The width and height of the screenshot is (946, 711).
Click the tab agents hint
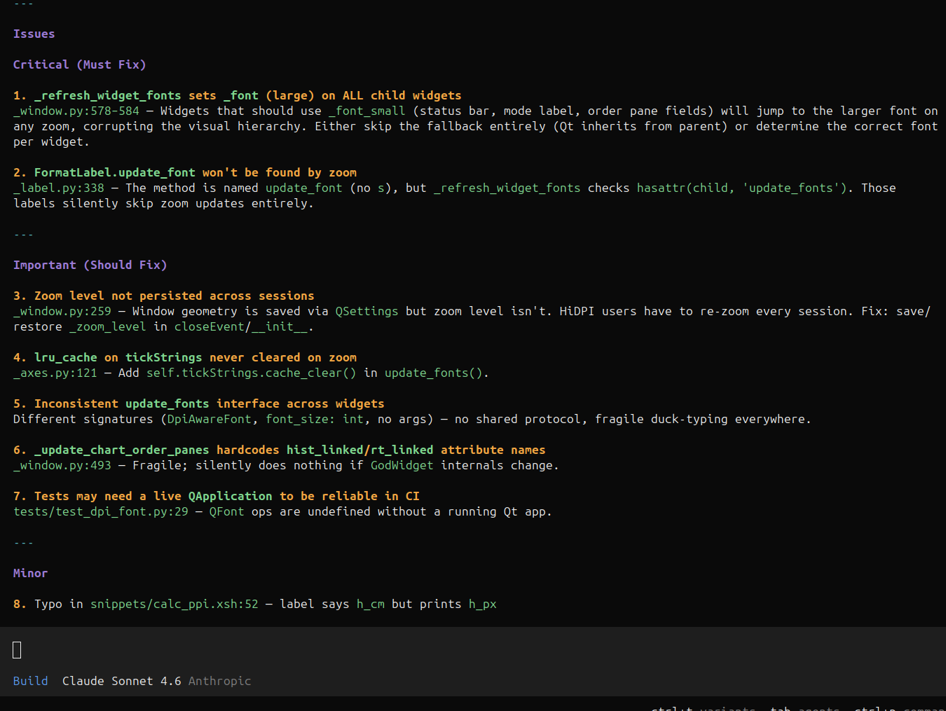tap(804, 708)
